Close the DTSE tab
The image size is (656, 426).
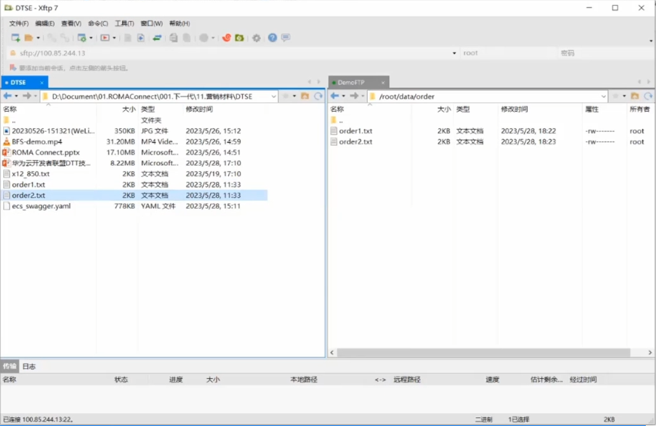click(42, 83)
